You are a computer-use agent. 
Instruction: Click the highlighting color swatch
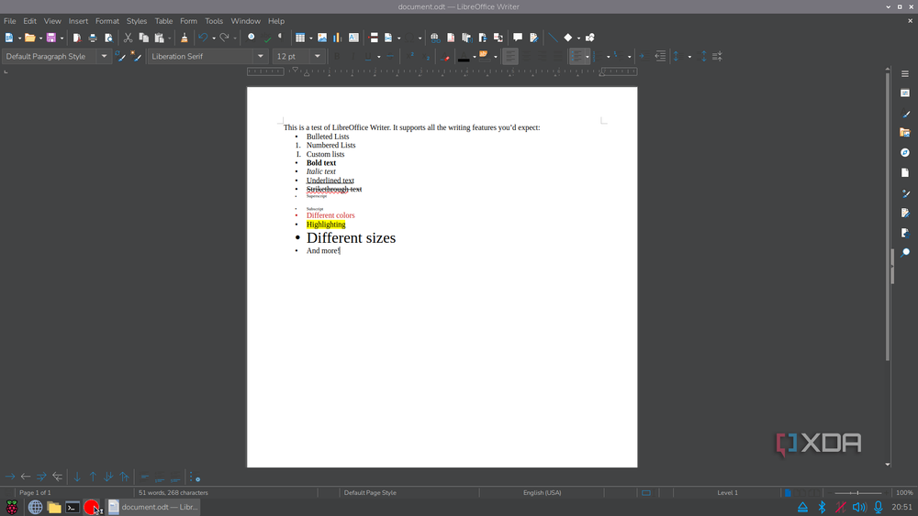pos(484,56)
